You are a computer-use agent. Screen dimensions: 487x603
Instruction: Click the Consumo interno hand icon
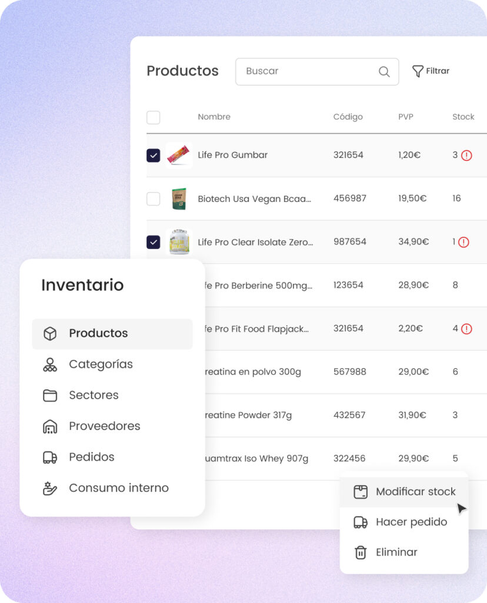[50, 488]
